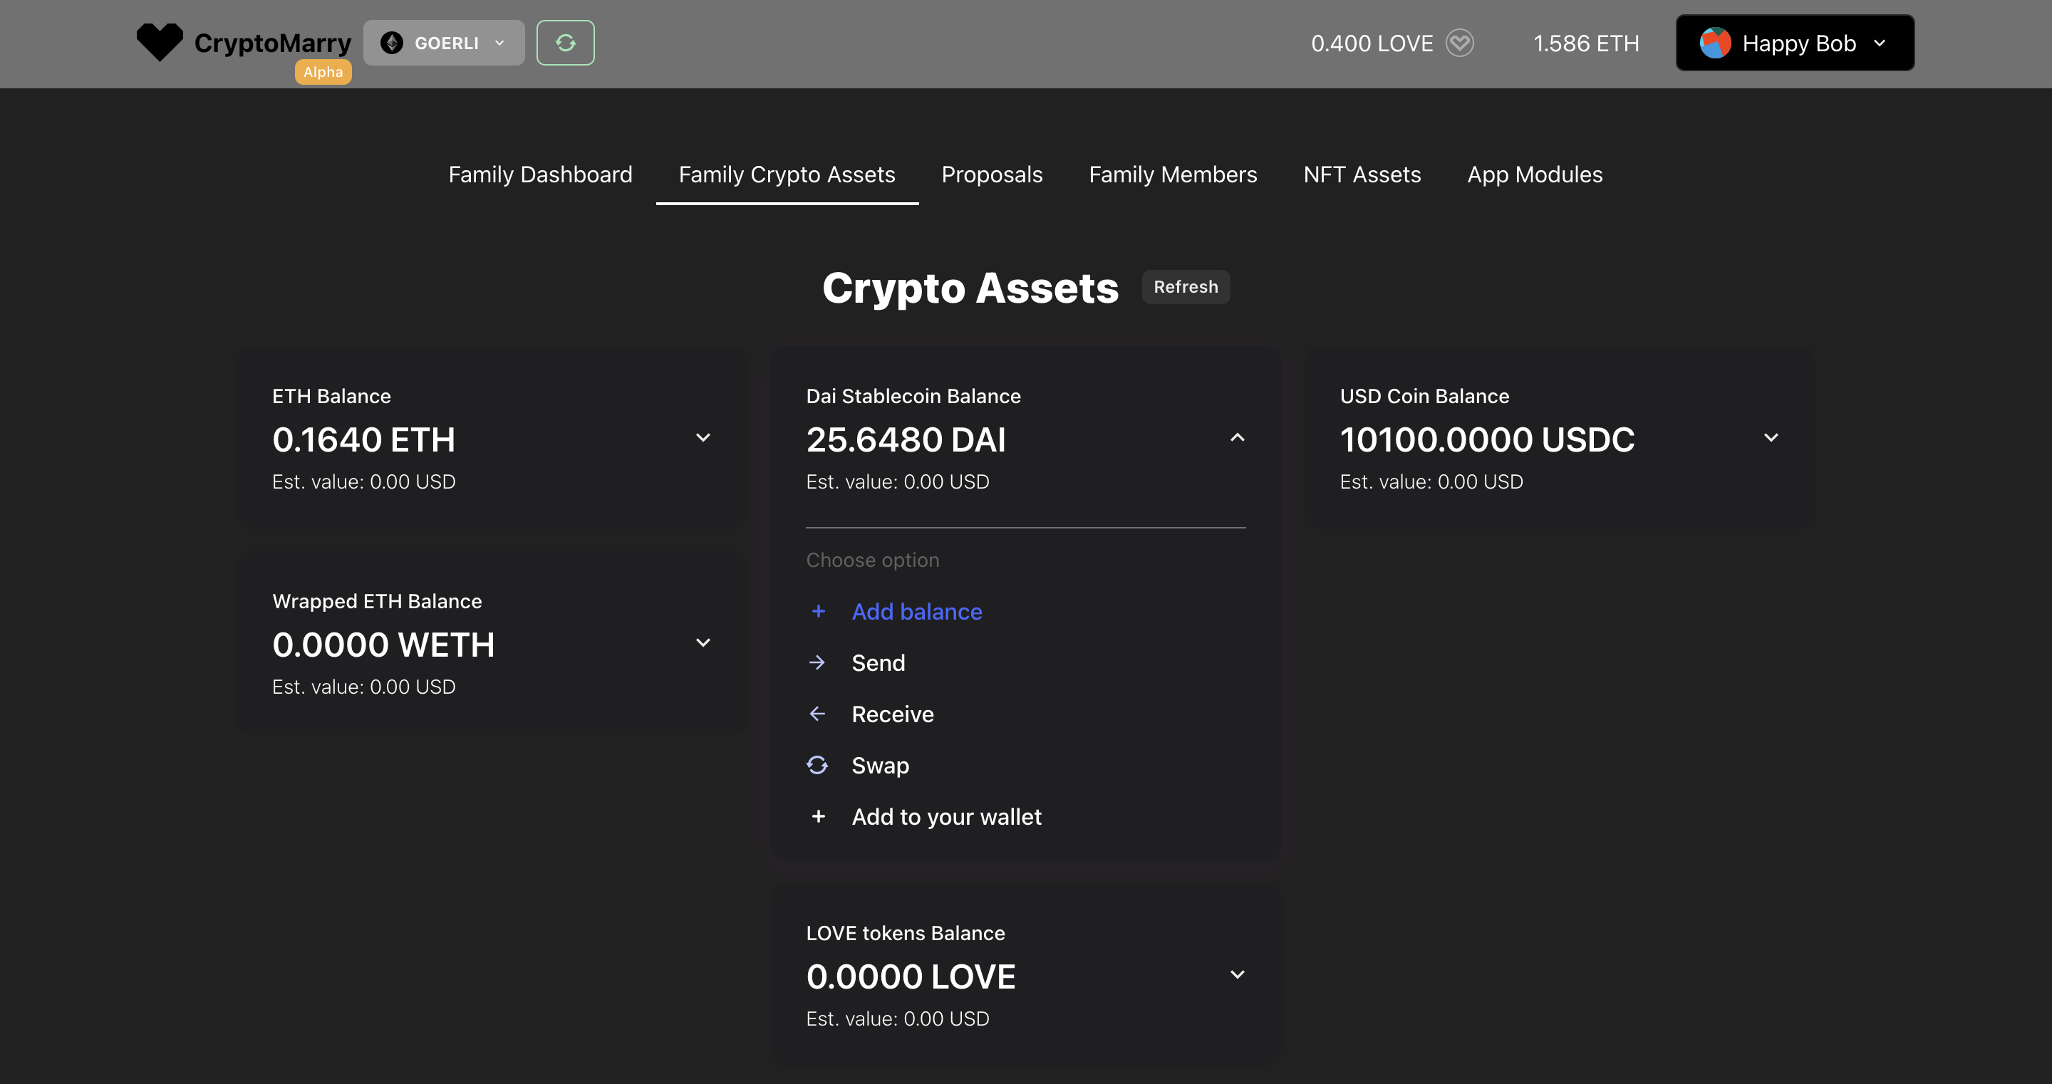Open the Proposals tab

pyautogui.click(x=992, y=174)
